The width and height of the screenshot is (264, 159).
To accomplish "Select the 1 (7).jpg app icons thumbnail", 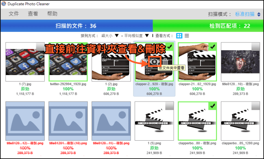I will (25, 62).
